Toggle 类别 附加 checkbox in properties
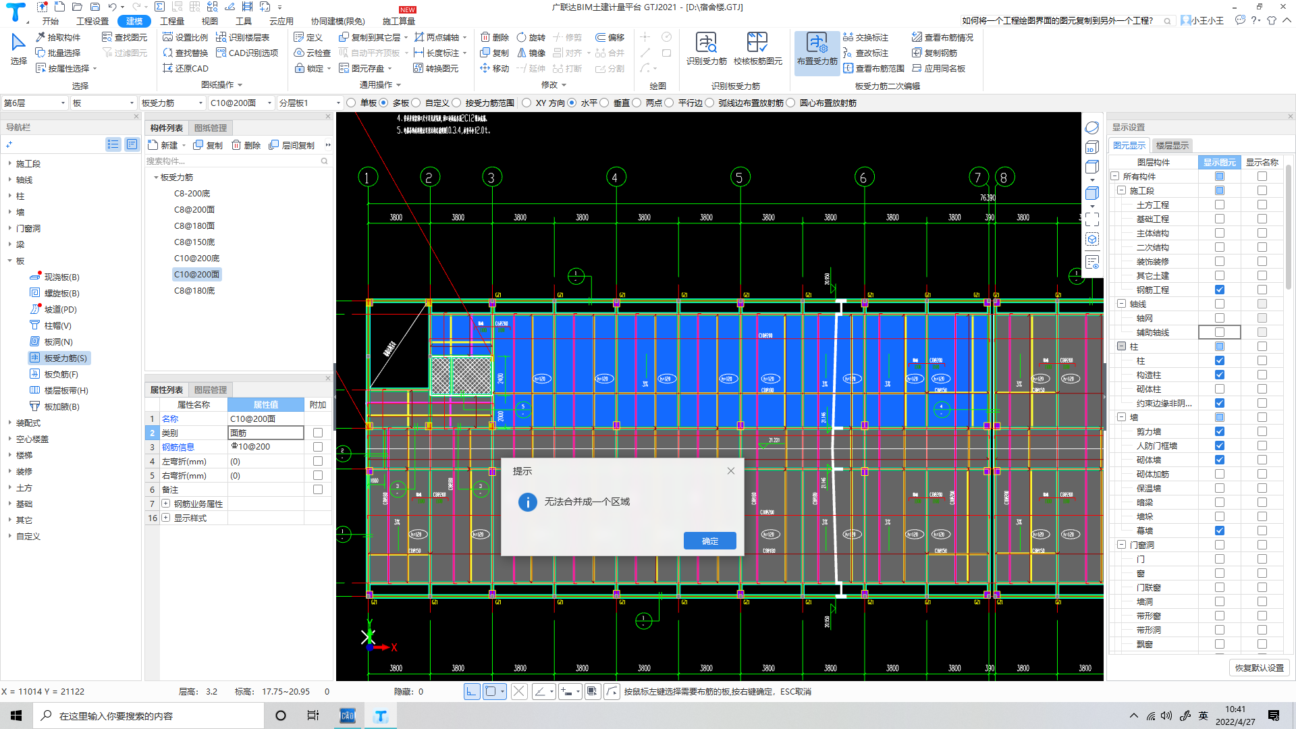1296x729 pixels. [318, 433]
